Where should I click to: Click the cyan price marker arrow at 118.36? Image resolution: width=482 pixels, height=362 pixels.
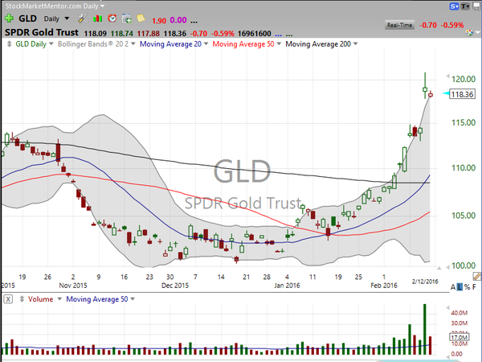(x=445, y=93)
